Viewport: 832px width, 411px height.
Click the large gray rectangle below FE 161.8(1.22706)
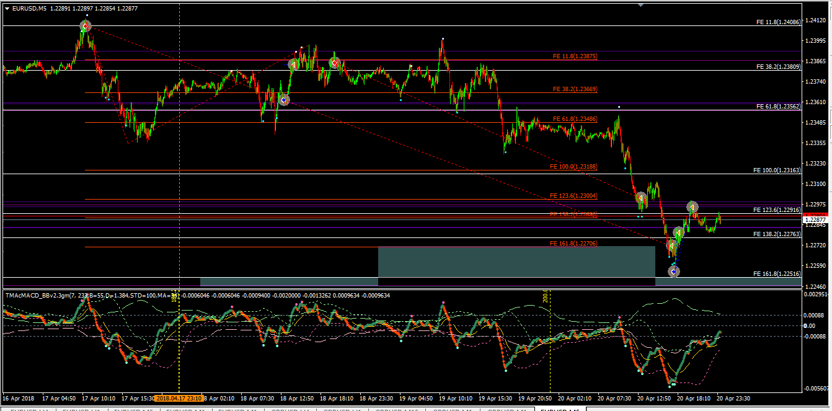click(x=516, y=262)
